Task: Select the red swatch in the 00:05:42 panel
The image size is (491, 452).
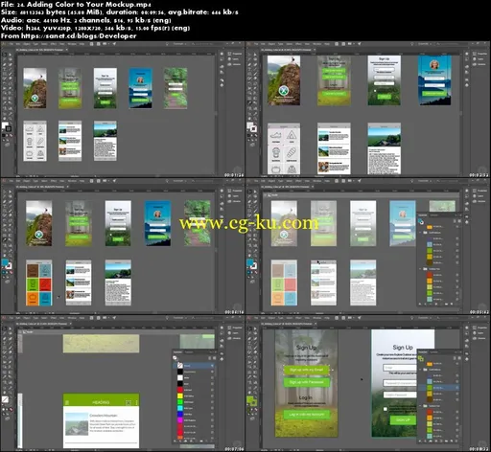Action: pos(430,275)
